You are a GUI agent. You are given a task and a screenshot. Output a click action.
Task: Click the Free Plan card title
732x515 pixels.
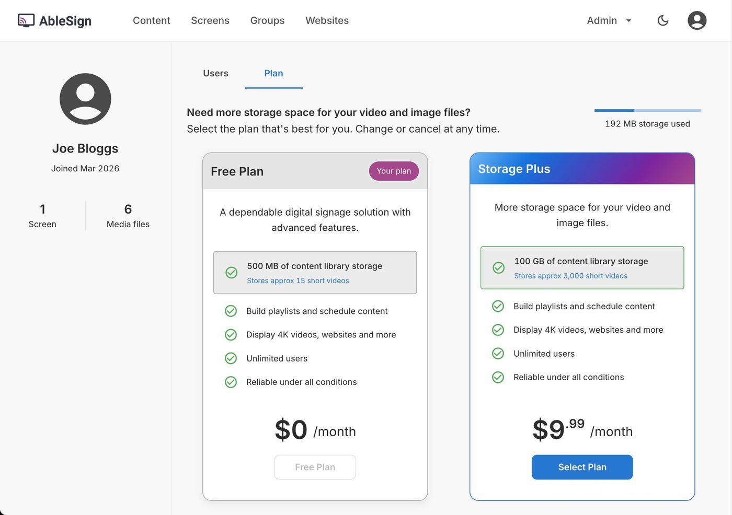[237, 171]
